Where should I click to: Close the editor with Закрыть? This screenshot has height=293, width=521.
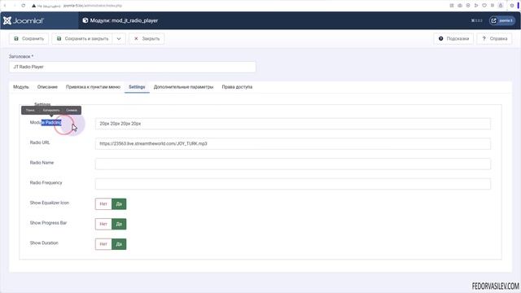(147, 38)
